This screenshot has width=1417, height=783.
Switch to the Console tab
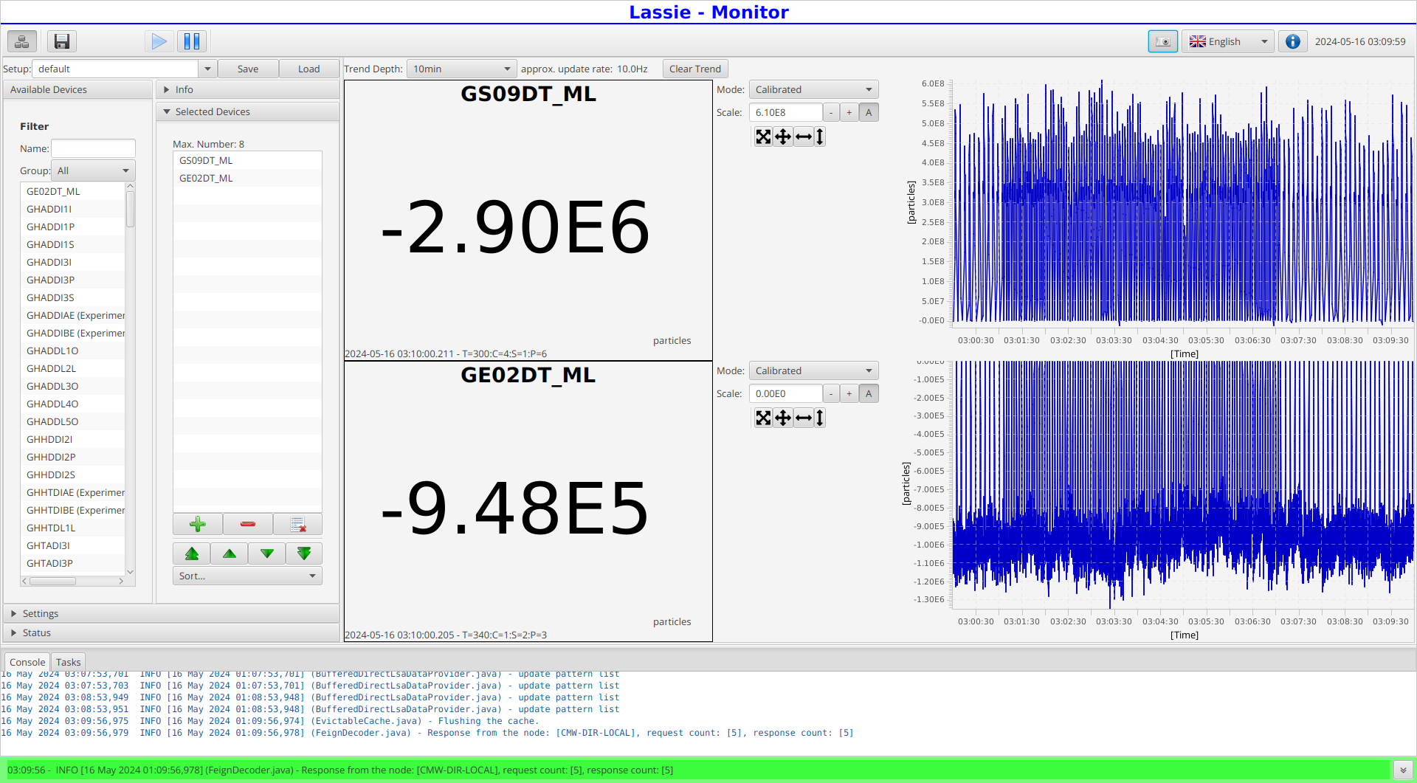pos(27,662)
